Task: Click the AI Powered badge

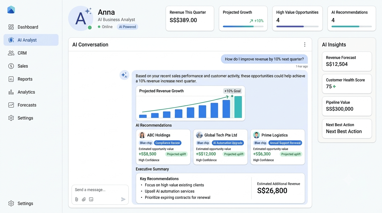Action: tap(127, 27)
